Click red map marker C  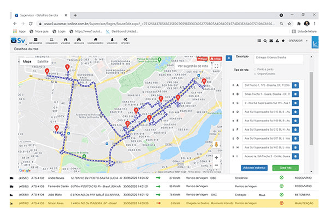pyautogui.click(x=127, y=124)
